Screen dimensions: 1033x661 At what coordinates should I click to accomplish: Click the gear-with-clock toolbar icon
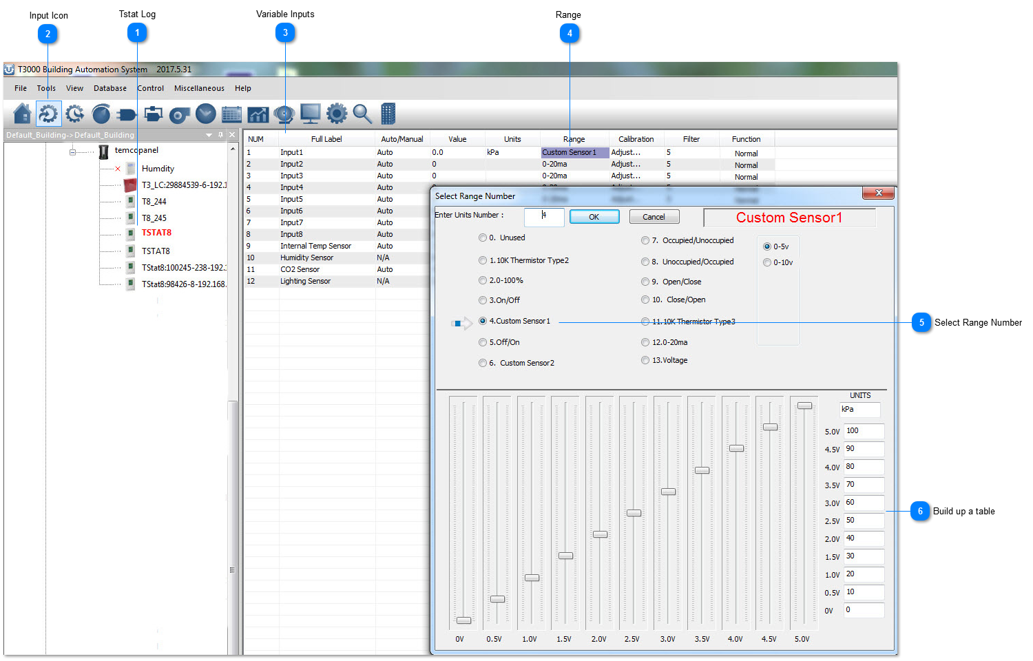(x=75, y=114)
